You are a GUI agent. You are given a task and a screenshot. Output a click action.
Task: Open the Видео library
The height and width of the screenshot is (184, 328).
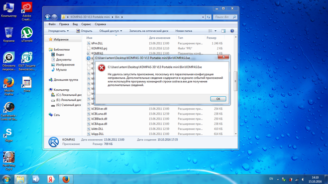tap(58, 55)
